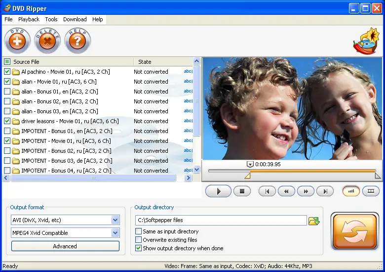
Task: Select row IMPOTENT - Bonus 03, de
Action: (x=98, y=161)
